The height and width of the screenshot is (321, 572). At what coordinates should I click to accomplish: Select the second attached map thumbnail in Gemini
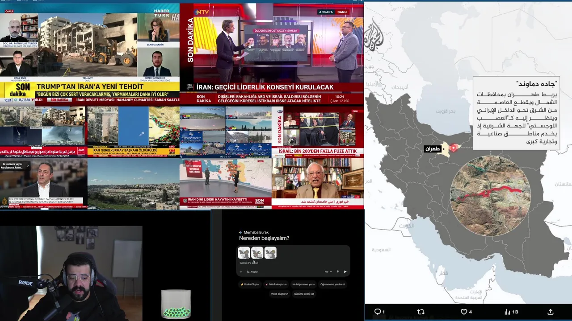pos(257,253)
